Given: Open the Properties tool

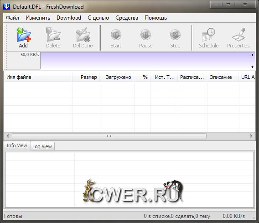Looking at the screenshot, I should [x=238, y=38].
